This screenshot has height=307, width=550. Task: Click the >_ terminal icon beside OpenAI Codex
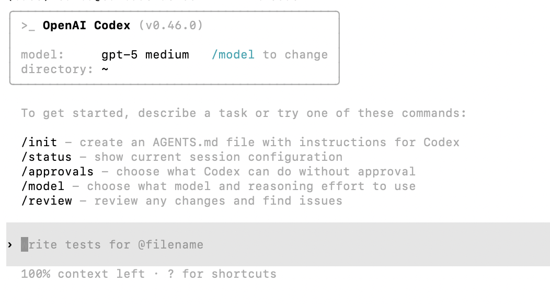[x=28, y=26]
